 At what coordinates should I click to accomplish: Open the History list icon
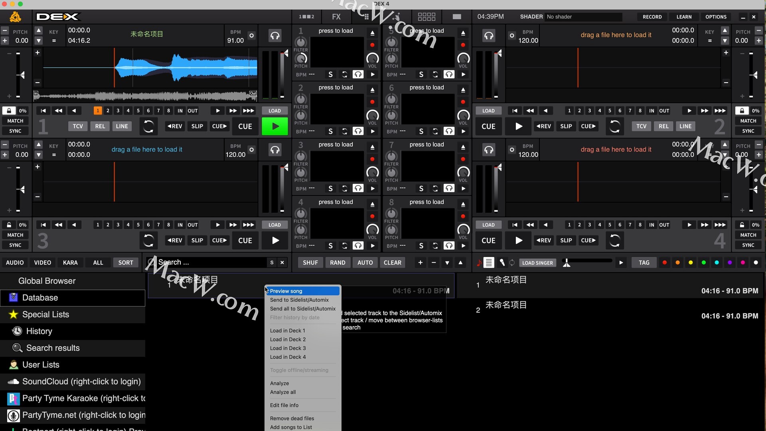pyautogui.click(x=17, y=331)
